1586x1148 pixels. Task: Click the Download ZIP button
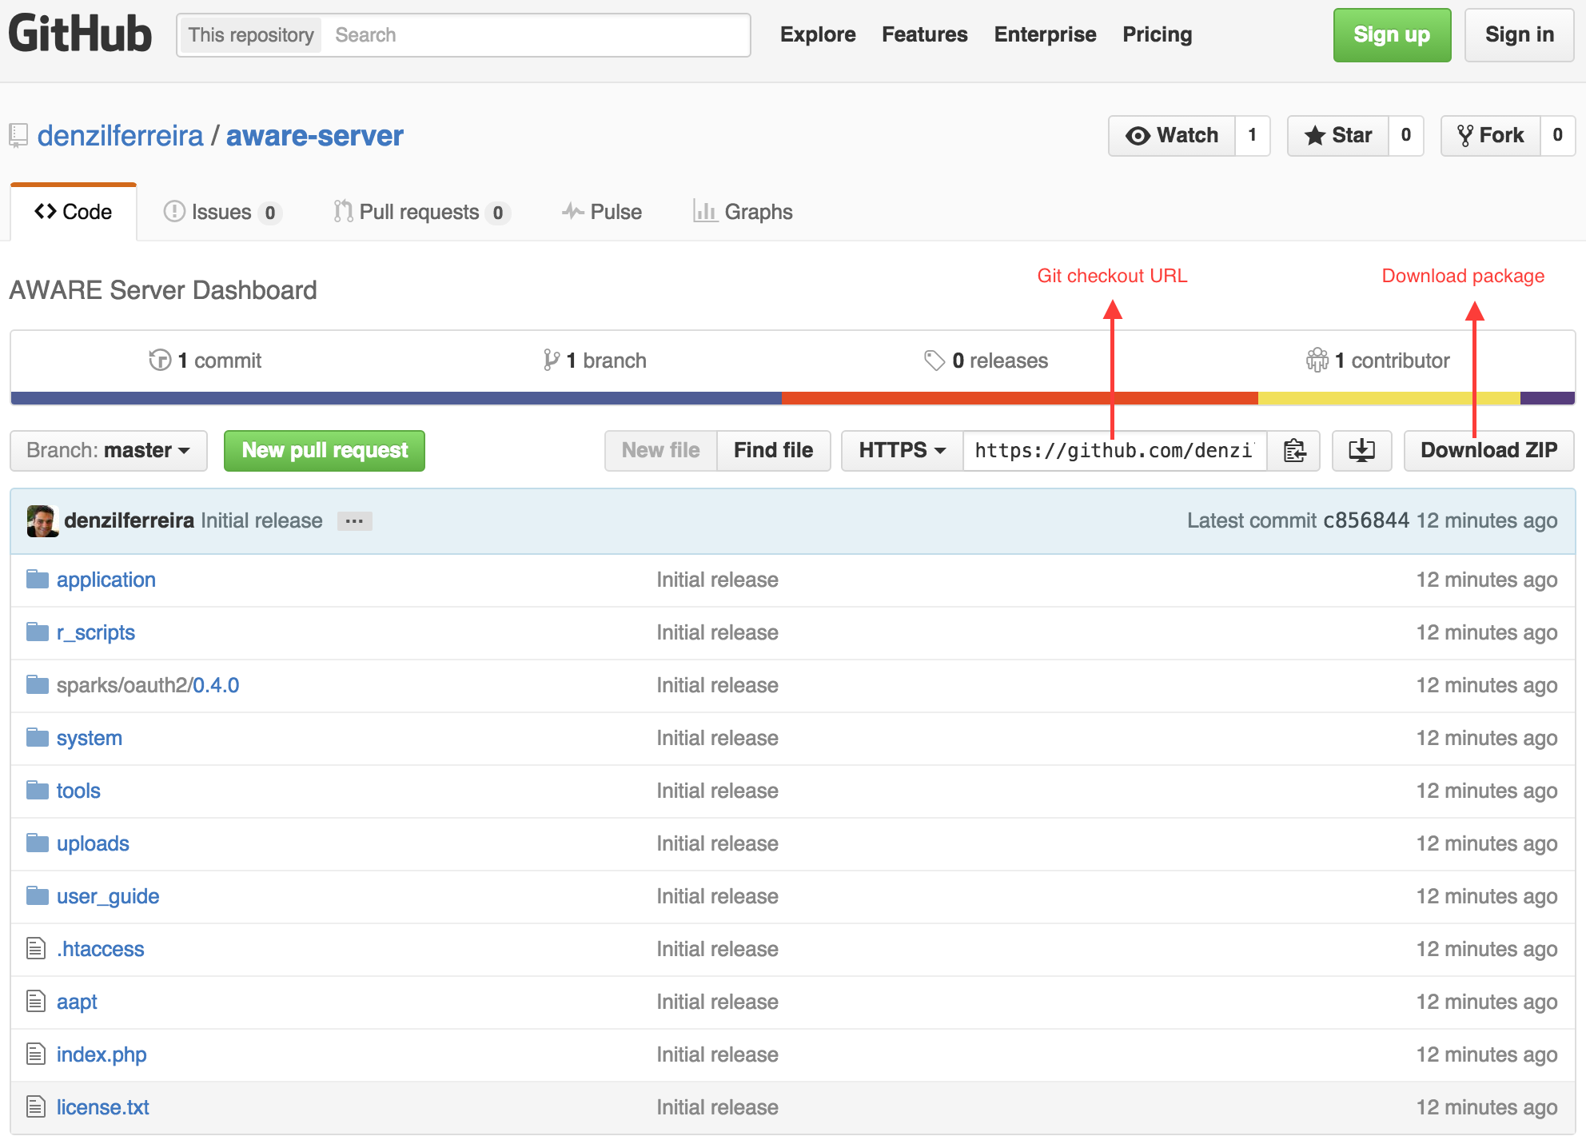tap(1489, 451)
